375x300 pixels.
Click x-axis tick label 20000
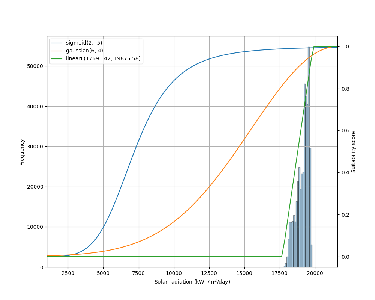[315, 273]
